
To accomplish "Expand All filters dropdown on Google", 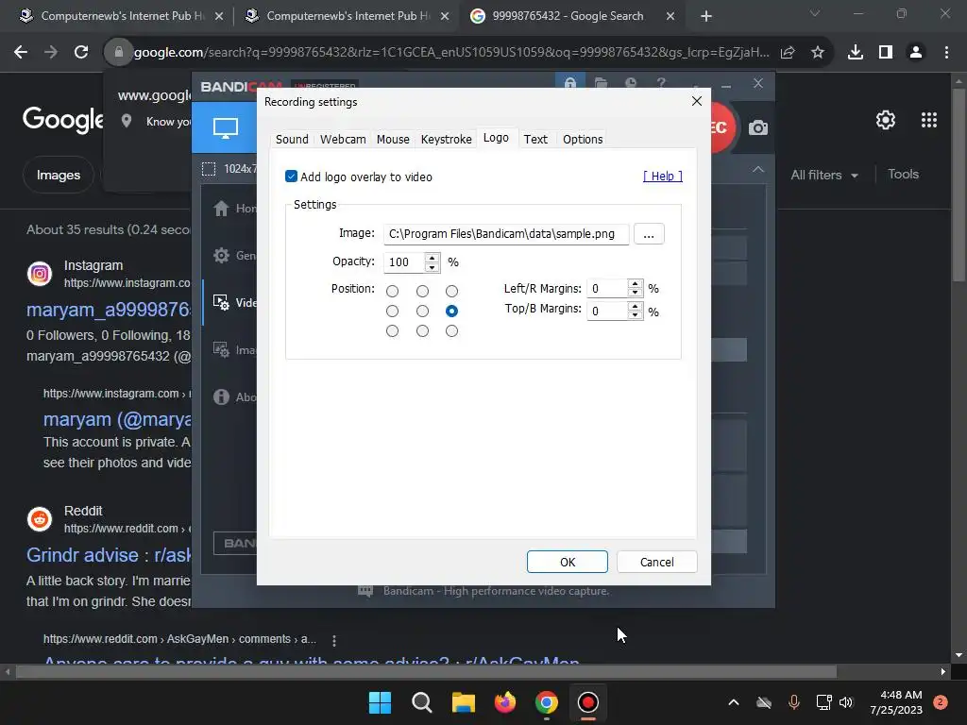I will click(824, 175).
